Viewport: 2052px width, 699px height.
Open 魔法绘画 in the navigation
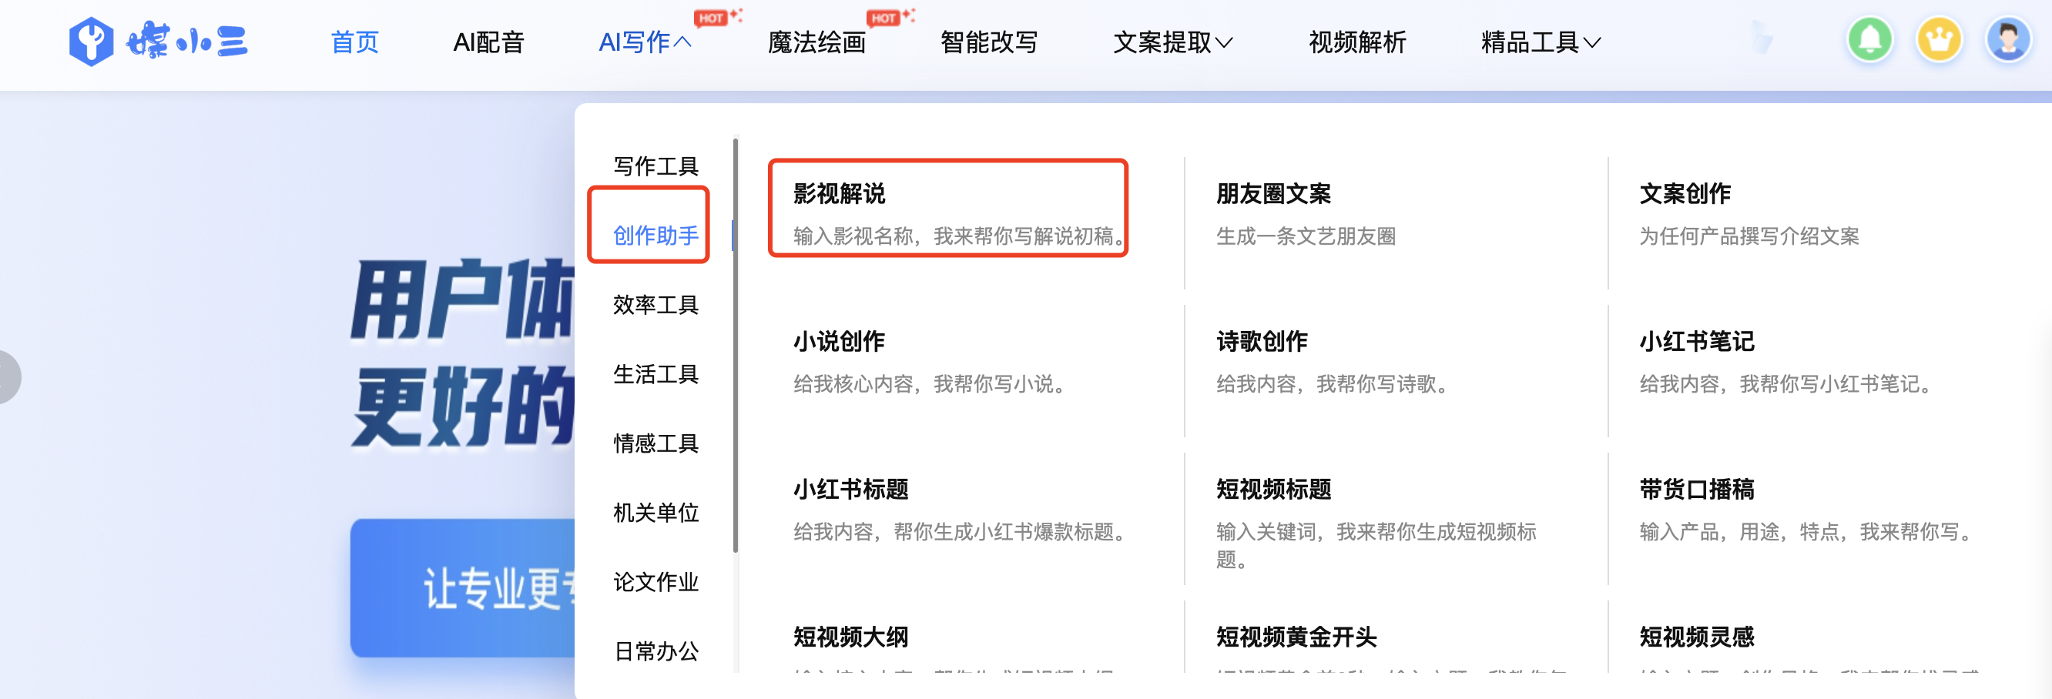coord(816,42)
